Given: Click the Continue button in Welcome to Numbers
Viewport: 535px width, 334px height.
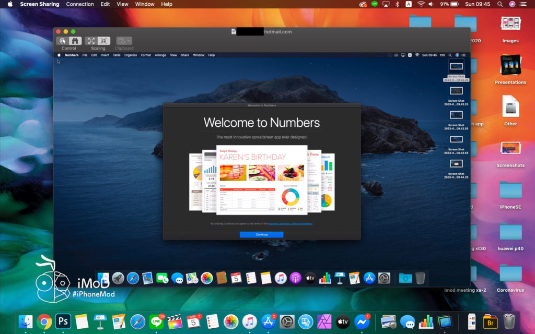Looking at the screenshot, I should [x=261, y=234].
